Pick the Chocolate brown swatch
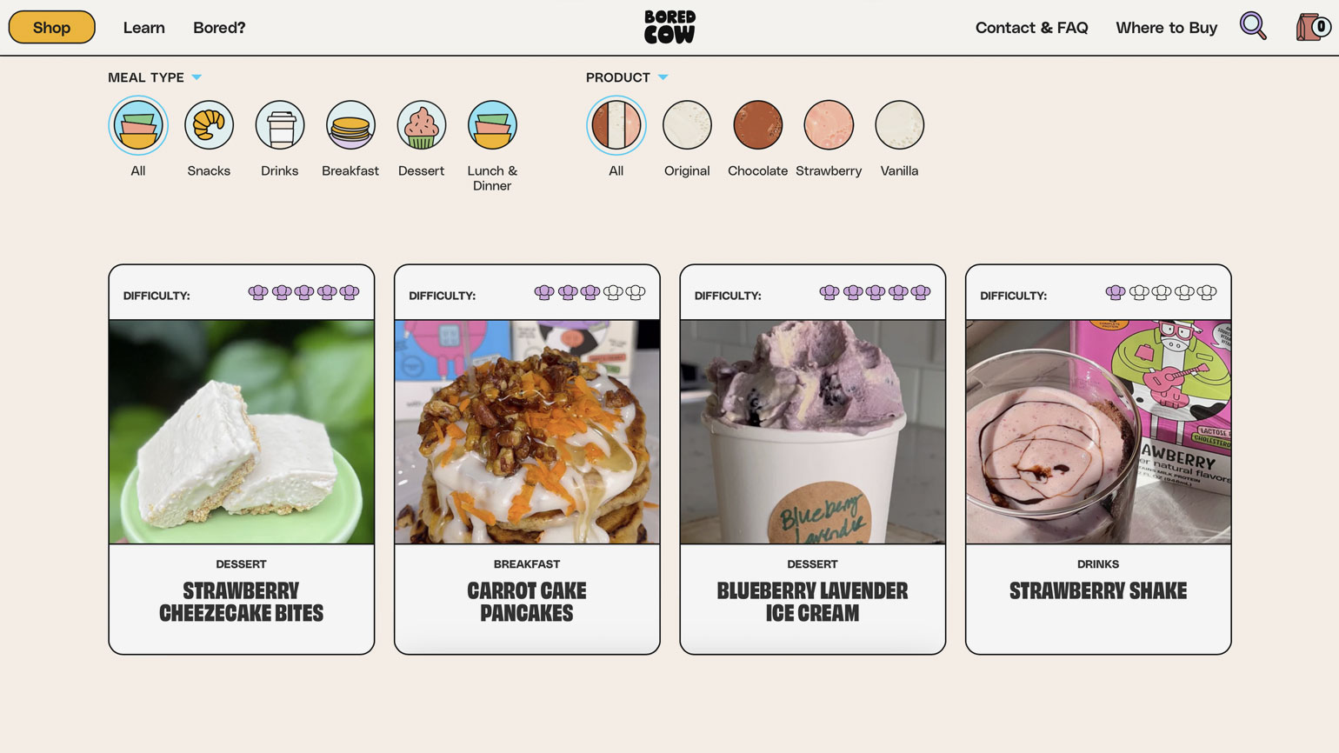This screenshot has height=753, width=1339. point(758,125)
